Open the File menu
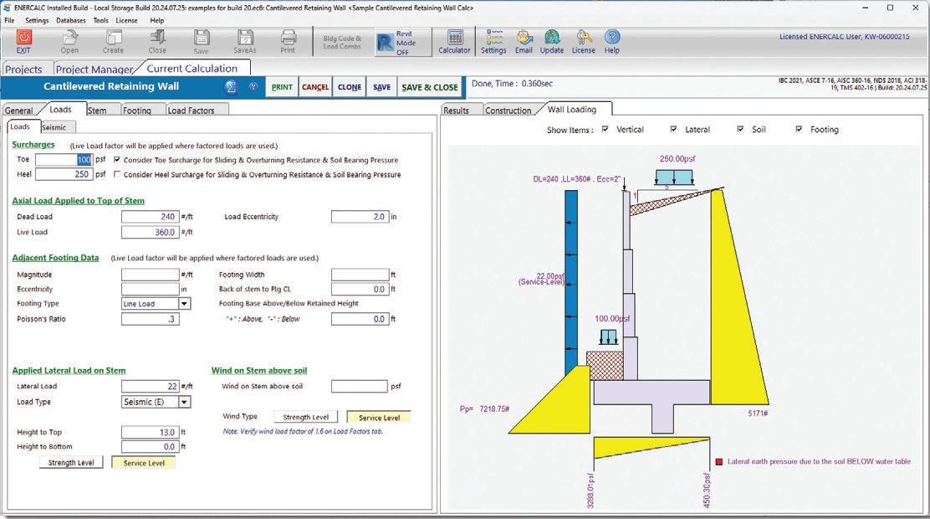The image size is (930, 519). (9, 20)
